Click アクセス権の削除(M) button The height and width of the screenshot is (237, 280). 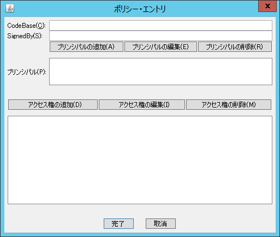point(229,104)
